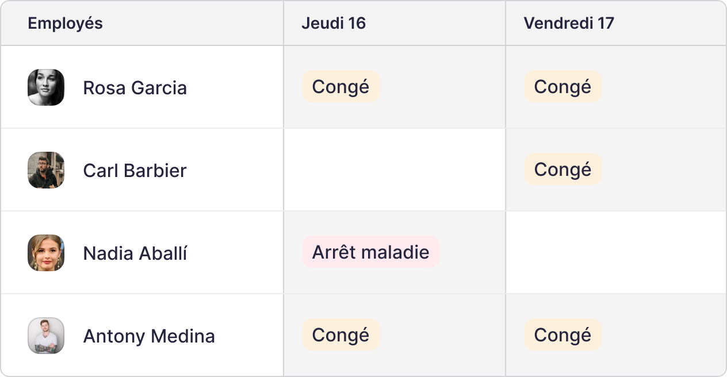Click the Carl Barbier employee name
Viewport: 727px width, 377px height.
click(x=135, y=171)
